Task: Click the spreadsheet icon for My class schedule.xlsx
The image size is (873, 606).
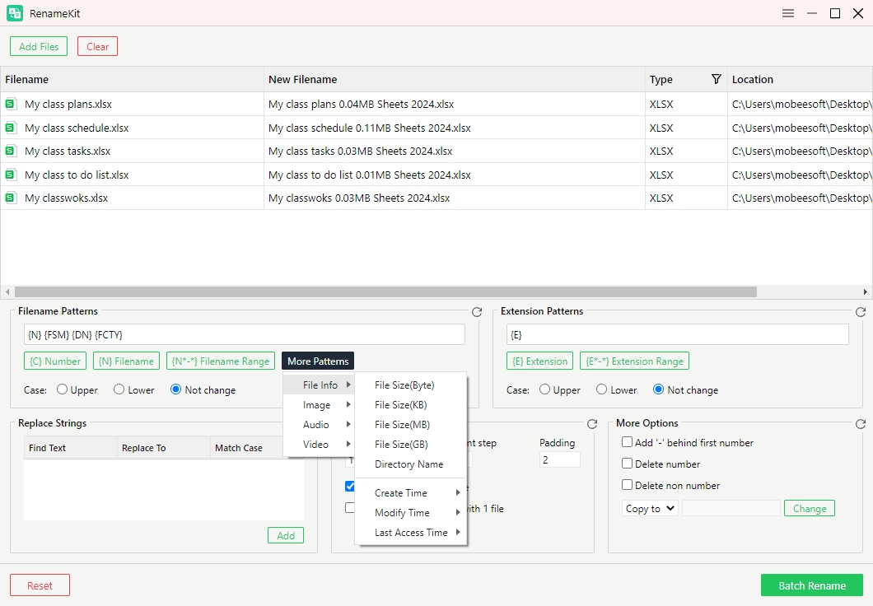Action: [x=10, y=128]
